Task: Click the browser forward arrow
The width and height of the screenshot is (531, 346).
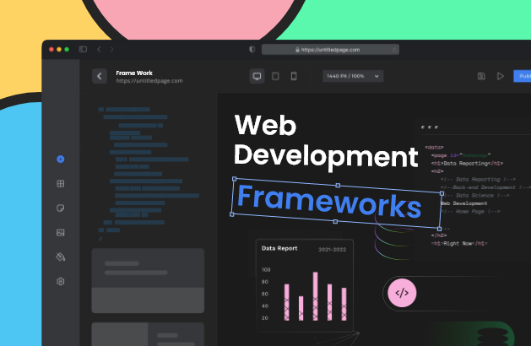Action: 111,50
